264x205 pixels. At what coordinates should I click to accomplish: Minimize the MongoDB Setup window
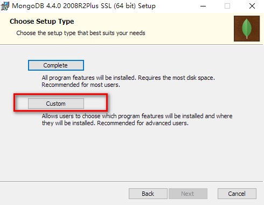203,6
